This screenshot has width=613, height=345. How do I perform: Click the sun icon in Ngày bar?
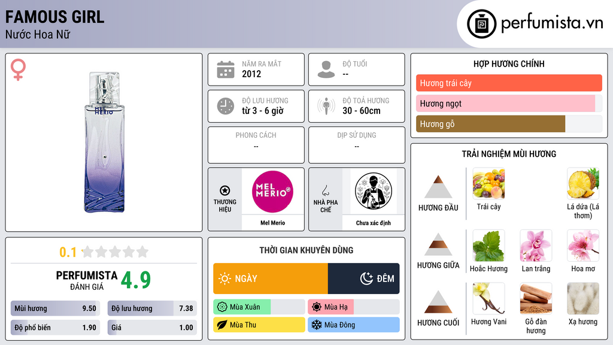[x=225, y=279]
